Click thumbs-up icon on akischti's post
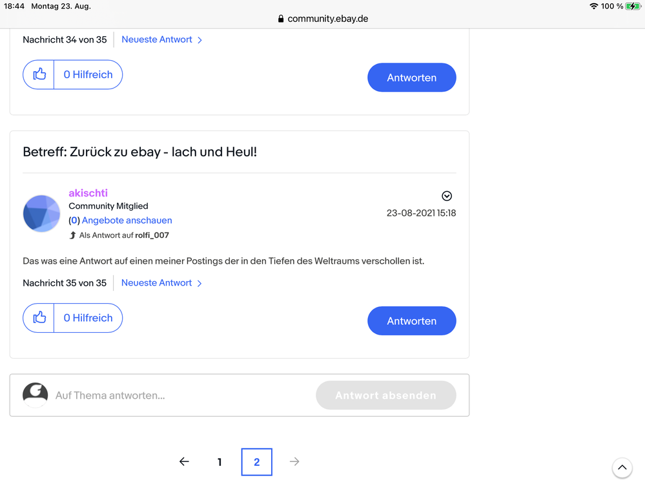The height and width of the screenshot is (484, 645). point(39,318)
